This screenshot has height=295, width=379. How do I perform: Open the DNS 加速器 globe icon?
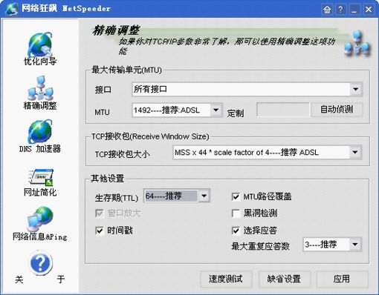[39, 131]
